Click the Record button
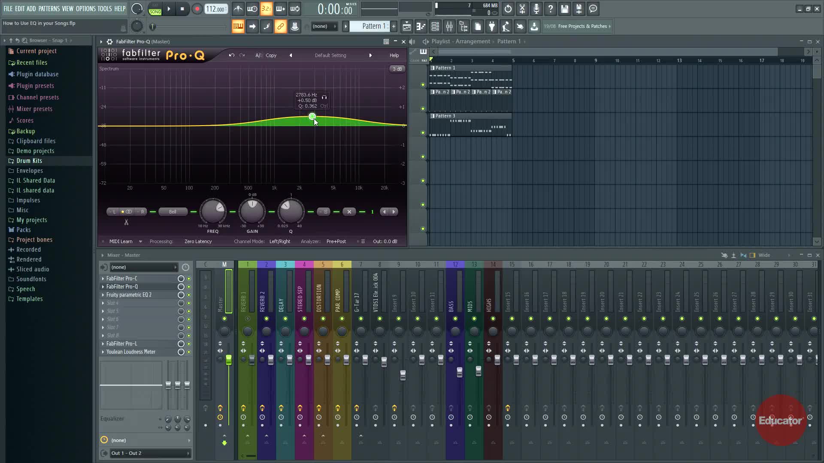Image resolution: width=824 pixels, height=463 pixels. click(197, 9)
